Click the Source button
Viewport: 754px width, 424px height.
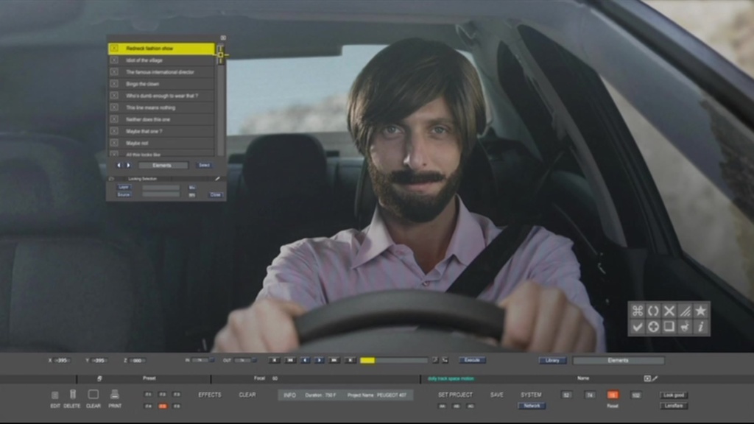click(124, 194)
